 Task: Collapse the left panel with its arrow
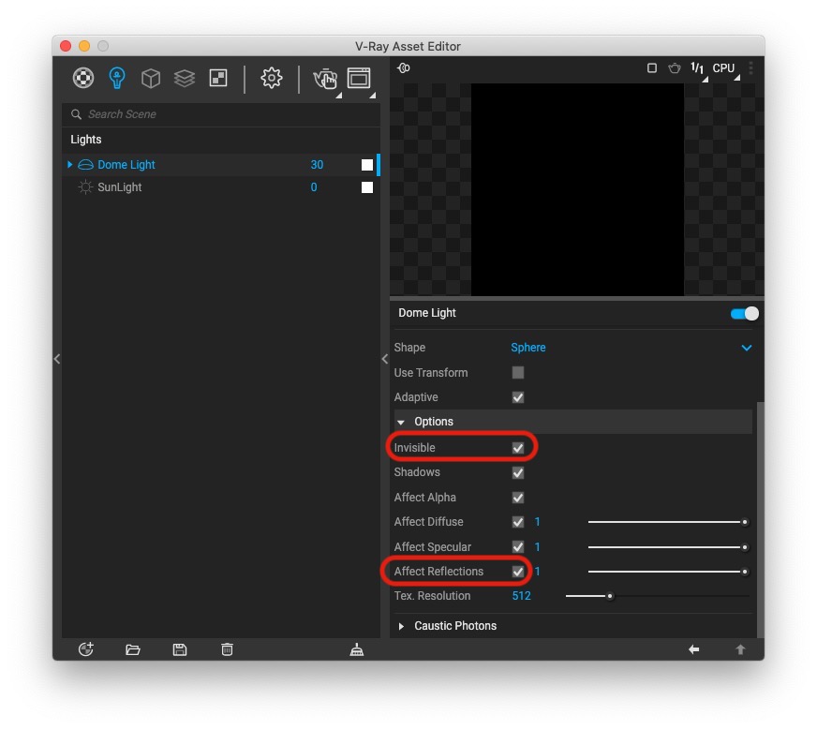(57, 359)
